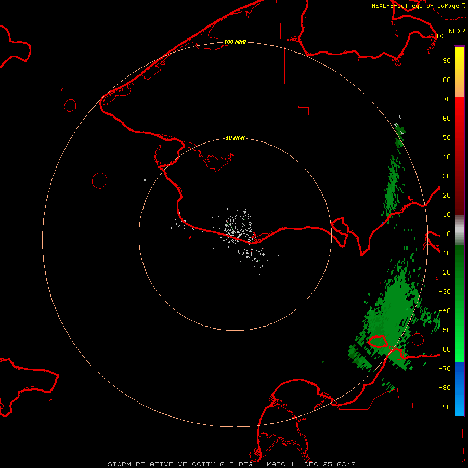Click the -60 value on the velocity scale
Screen dimensions: 468x468
pyautogui.click(x=445, y=349)
